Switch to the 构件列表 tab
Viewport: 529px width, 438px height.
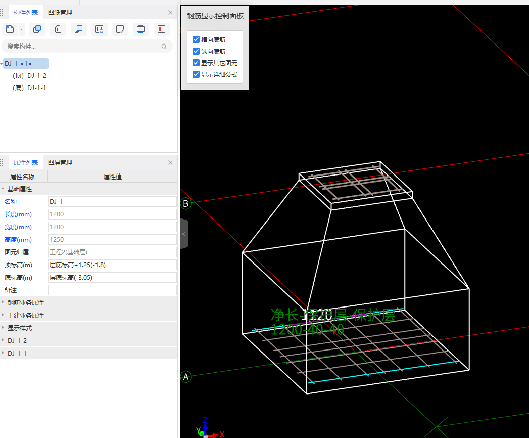[x=26, y=13]
